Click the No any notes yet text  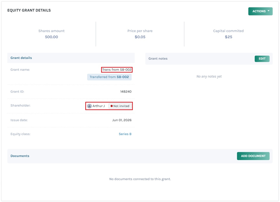209,76
